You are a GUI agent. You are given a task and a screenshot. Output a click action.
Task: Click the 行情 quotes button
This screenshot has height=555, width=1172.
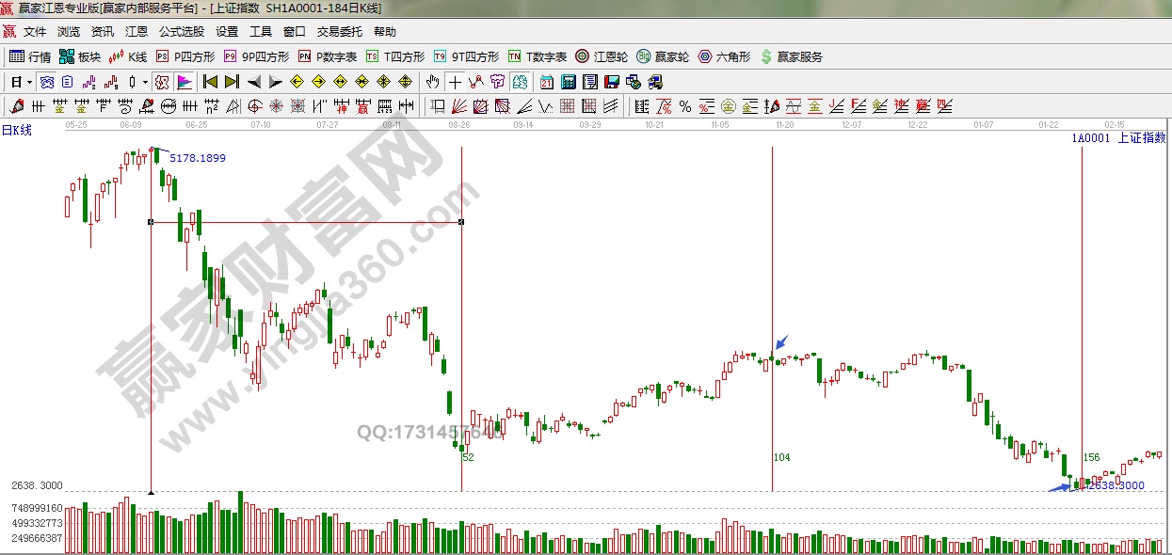coord(30,56)
